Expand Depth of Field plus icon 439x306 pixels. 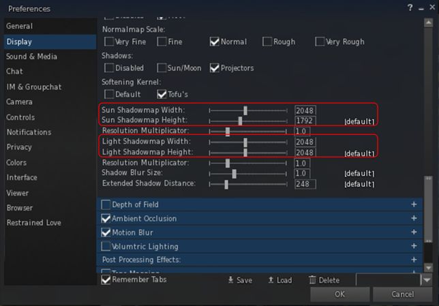414,204
